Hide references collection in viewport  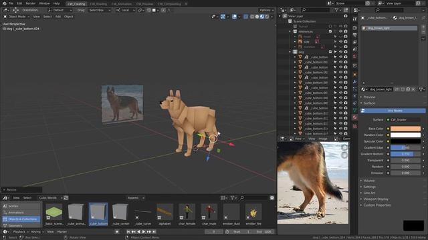click(340, 31)
